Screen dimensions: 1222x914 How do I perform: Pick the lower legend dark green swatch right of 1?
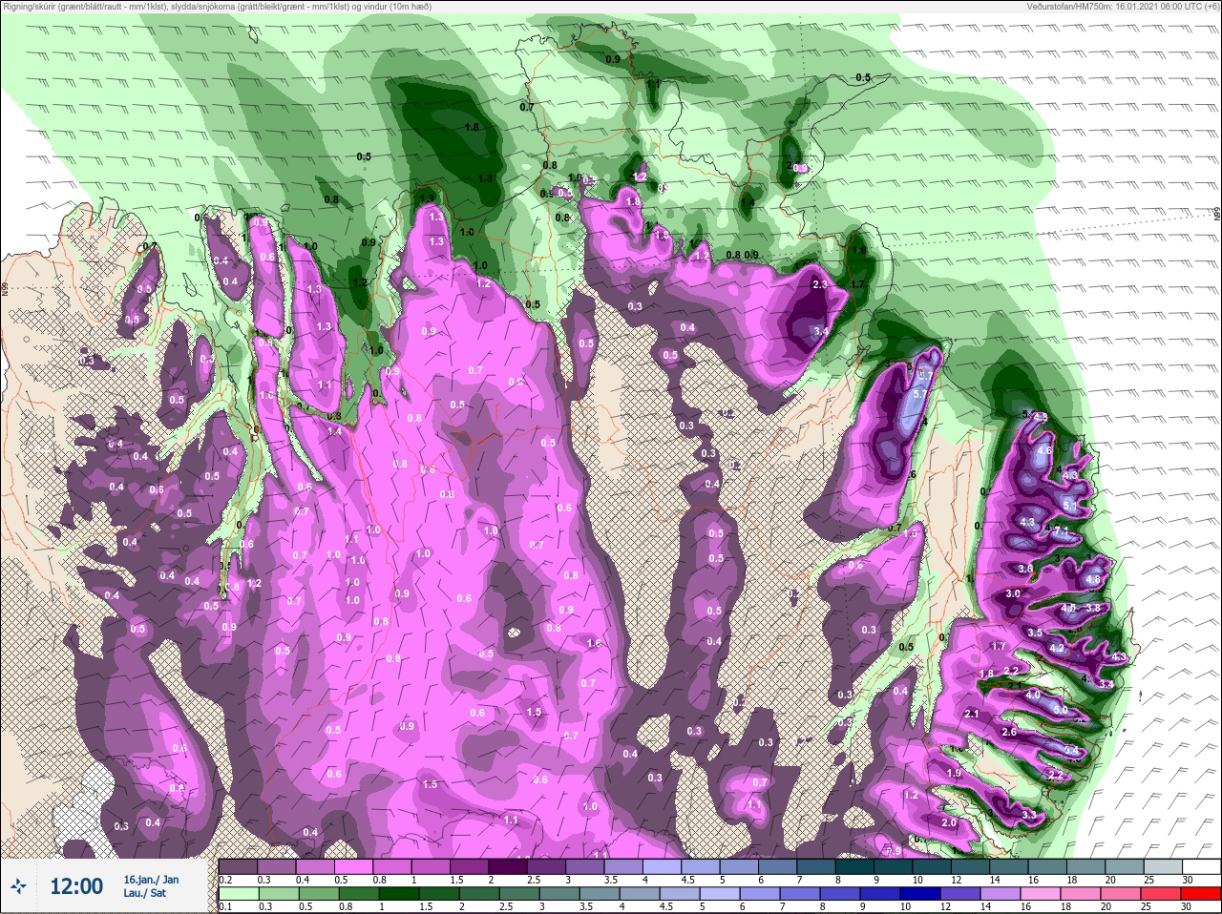coord(399,893)
